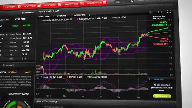Click the blue MACD legend marker
Viewport: 192px width, 108px height.
[x=41, y=77]
